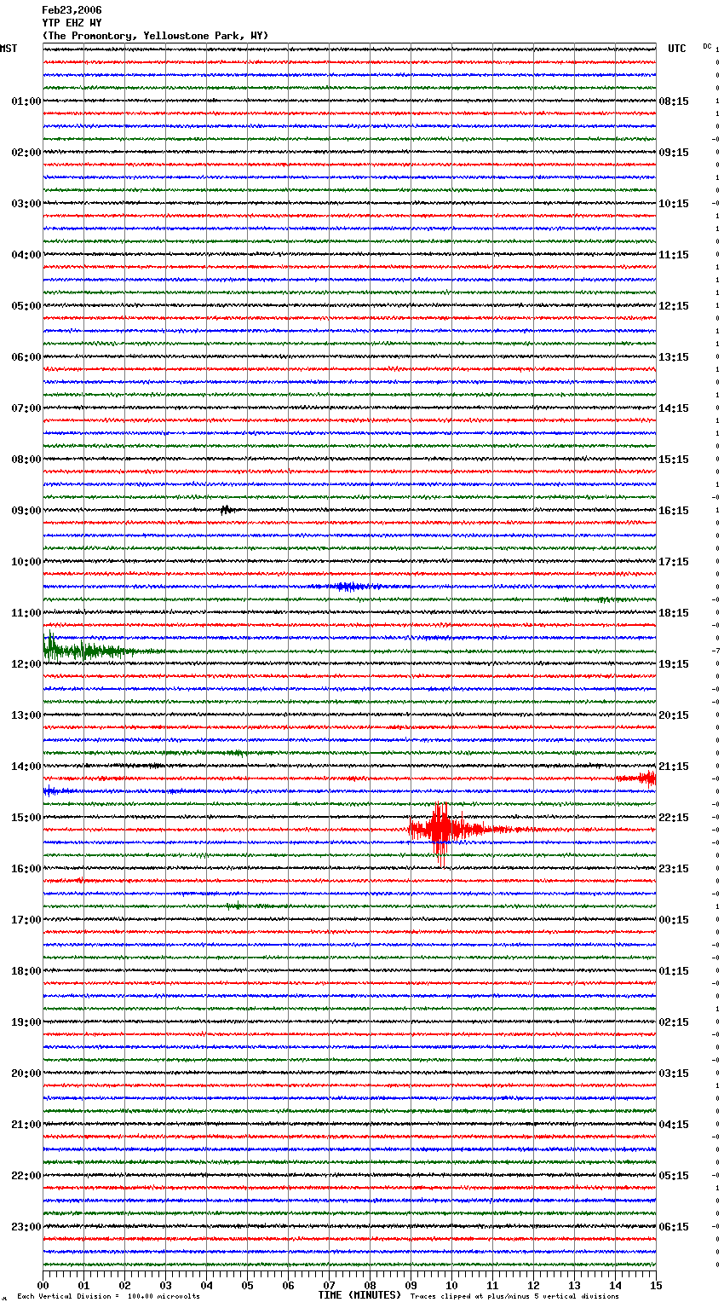Select the 12:00 MST row label
Viewport: 724px width, 1308px height.
[x=26, y=664]
